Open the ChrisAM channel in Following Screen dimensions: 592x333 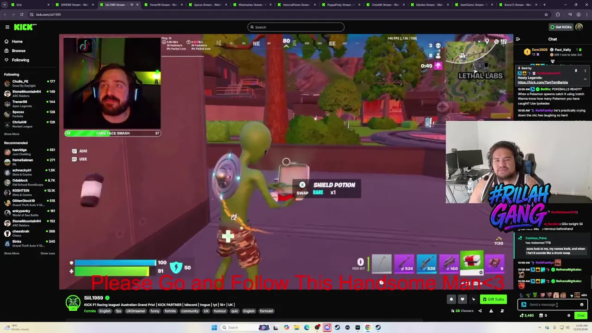coord(29,124)
